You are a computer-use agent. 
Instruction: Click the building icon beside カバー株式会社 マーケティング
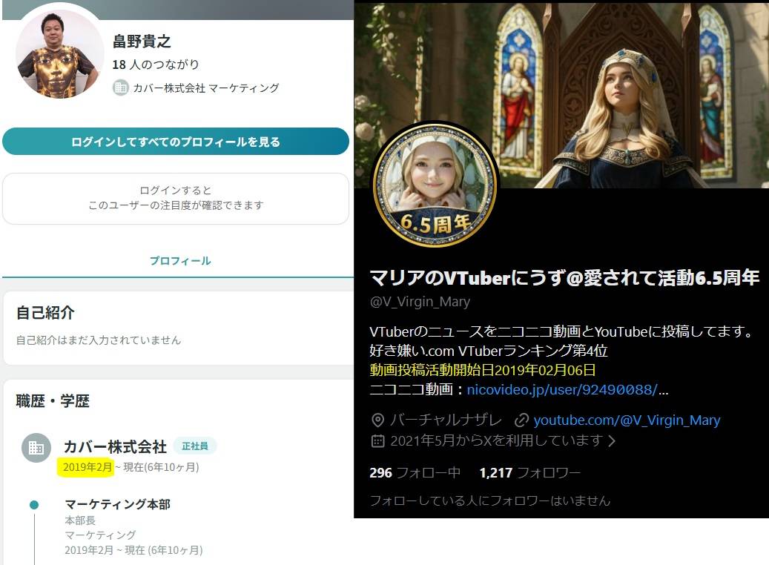point(120,87)
